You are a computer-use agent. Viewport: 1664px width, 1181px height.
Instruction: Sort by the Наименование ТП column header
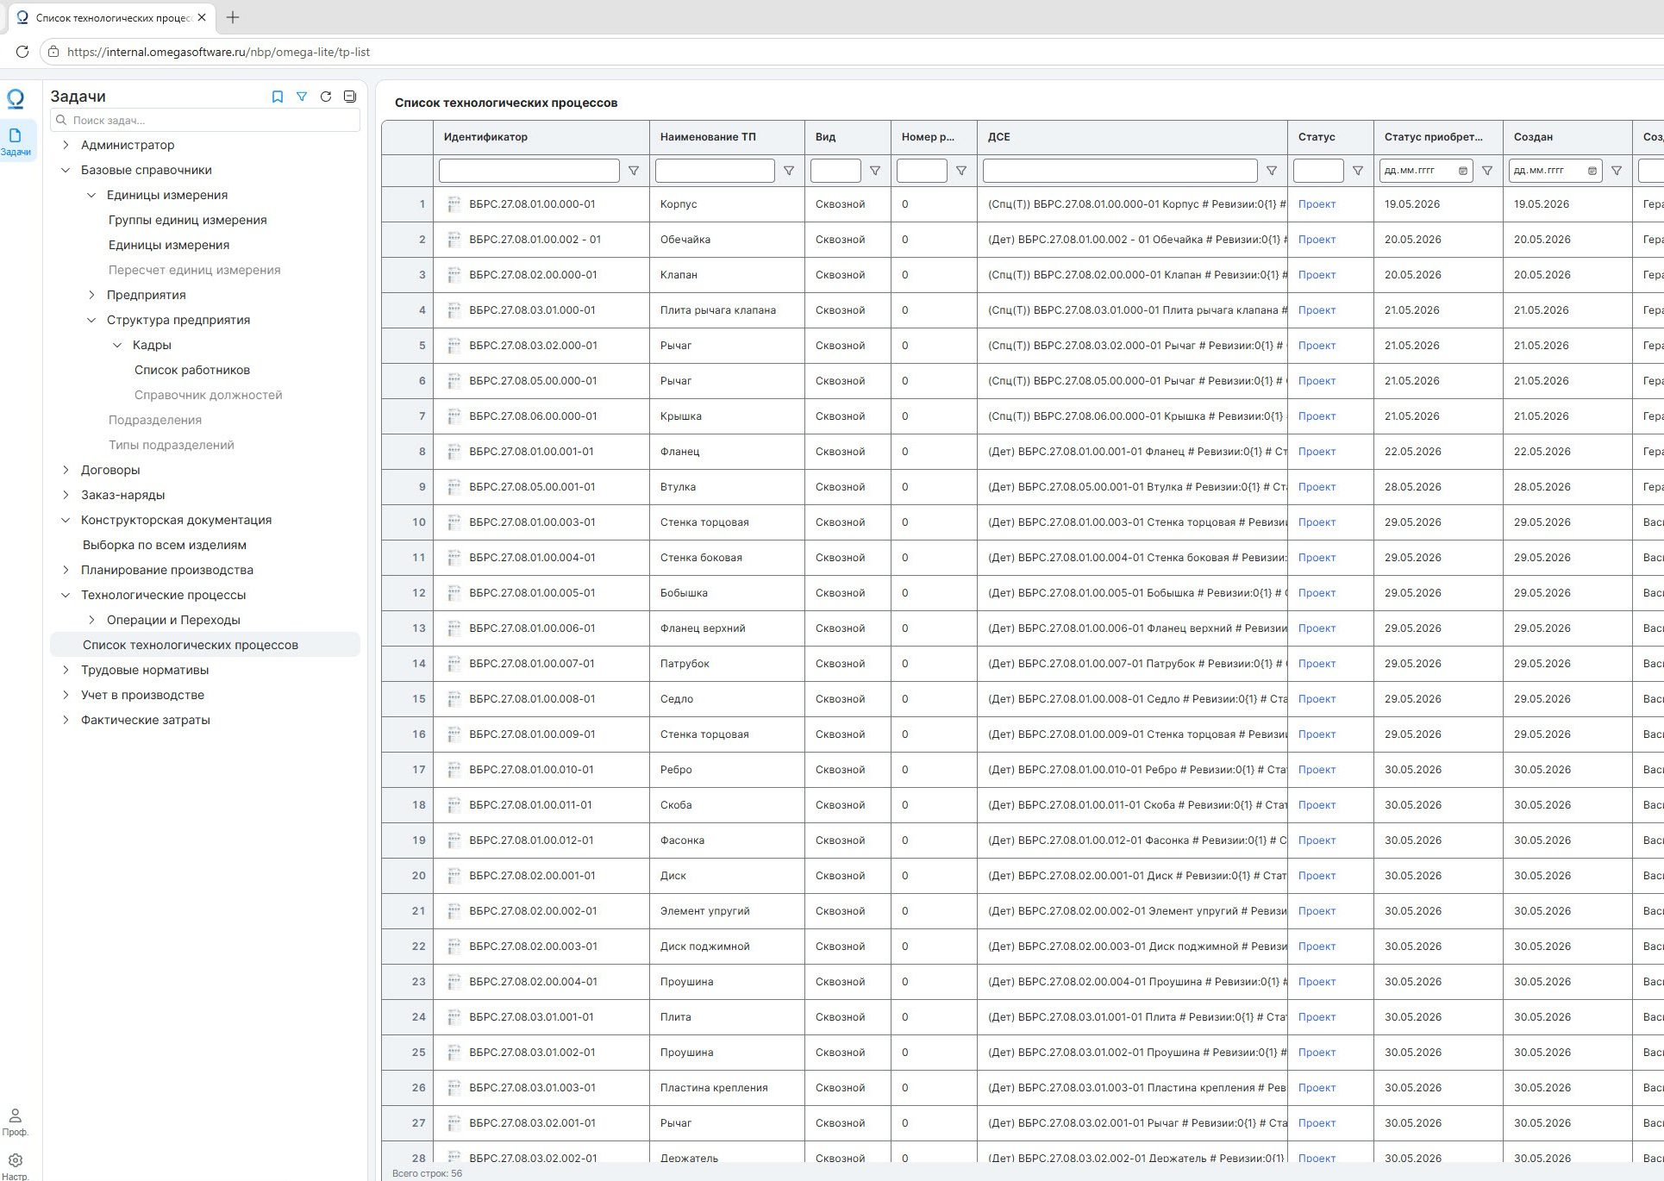tap(708, 137)
